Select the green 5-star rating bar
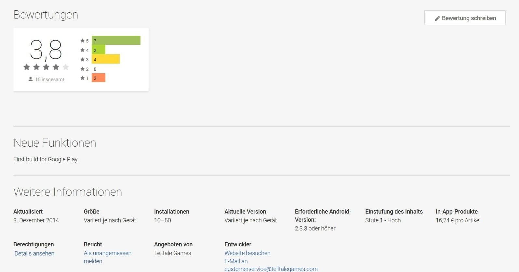This screenshot has height=272, width=519. [116, 41]
